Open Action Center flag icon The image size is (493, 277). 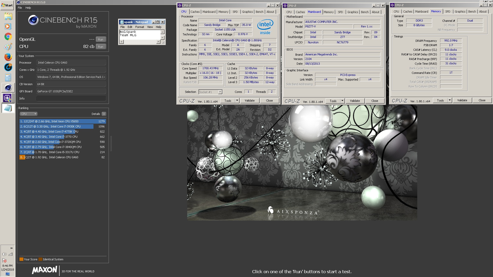pos(4,261)
